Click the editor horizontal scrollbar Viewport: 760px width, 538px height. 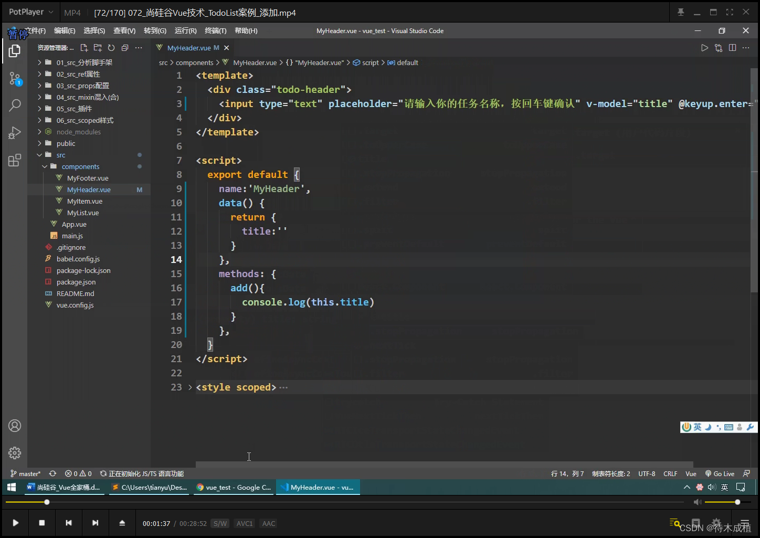(x=445, y=465)
